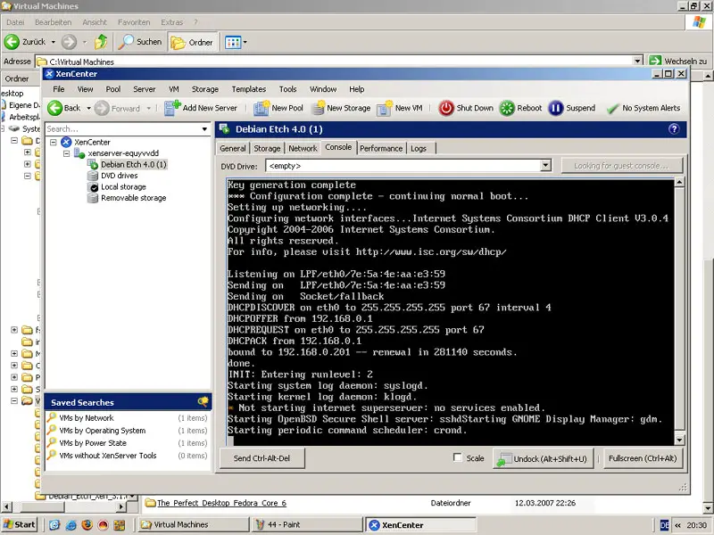Image resolution: width=714 pixels, height=535 pixels.
Task: Switch to the General tab
Action: [x=233, y=148]
